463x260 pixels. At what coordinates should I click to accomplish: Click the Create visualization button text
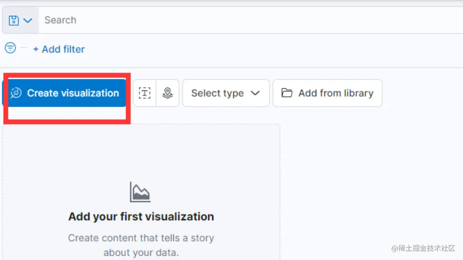(73, 93)
